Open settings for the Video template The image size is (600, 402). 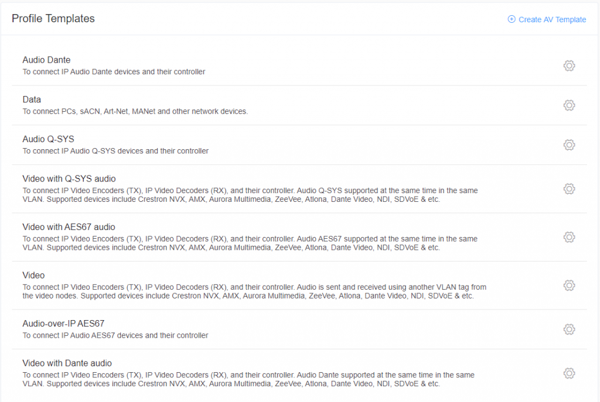click(569, 285)
